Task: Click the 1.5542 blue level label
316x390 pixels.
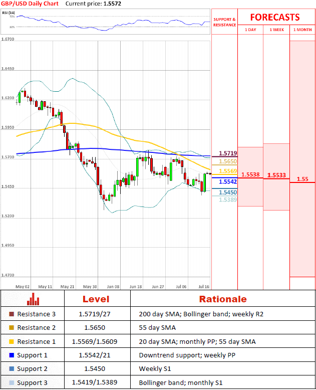Action: (228, 182)
